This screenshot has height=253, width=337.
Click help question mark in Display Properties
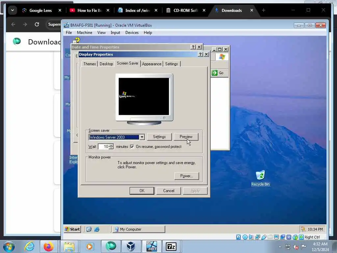pos(200,54)
